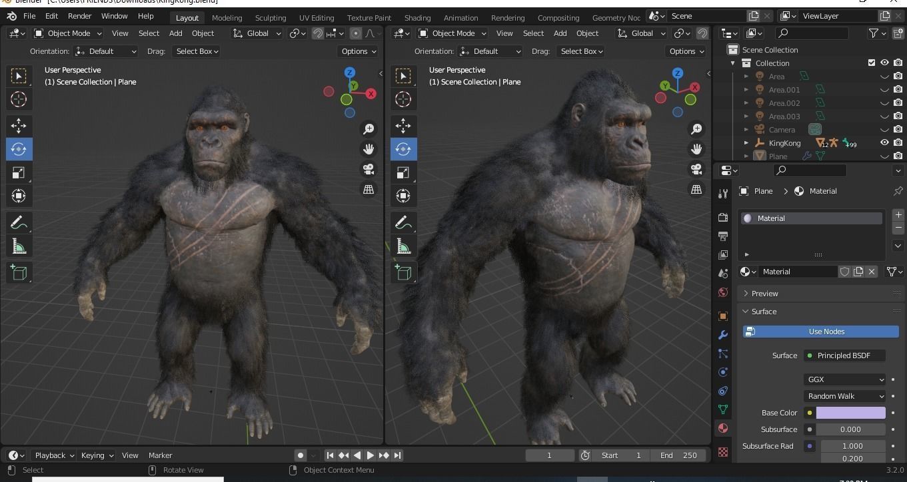This screenshot has height=482, width=907.
Task: Open the Material properties tab
Action: pos(723,428)
